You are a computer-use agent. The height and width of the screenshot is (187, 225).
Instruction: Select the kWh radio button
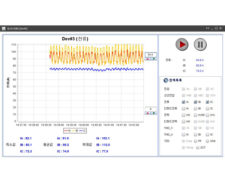207,141
